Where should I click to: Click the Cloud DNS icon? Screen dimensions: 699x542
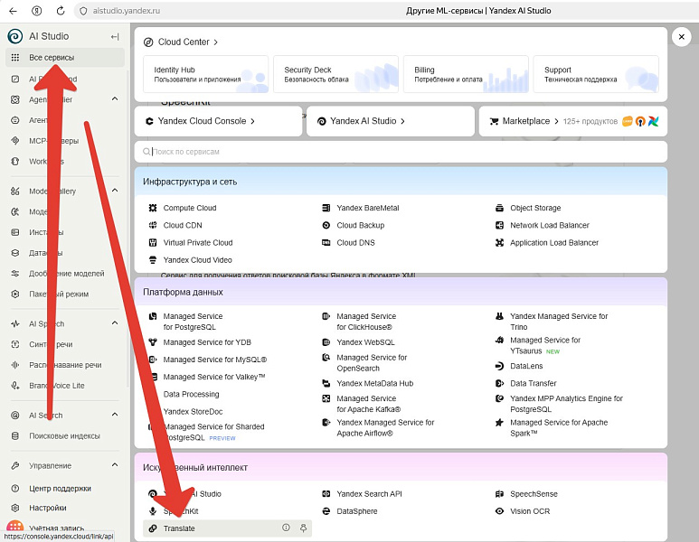click(x=326, y=242)
